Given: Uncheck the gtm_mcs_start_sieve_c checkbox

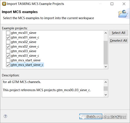Looking at the screenshot, I should (8, 65).
